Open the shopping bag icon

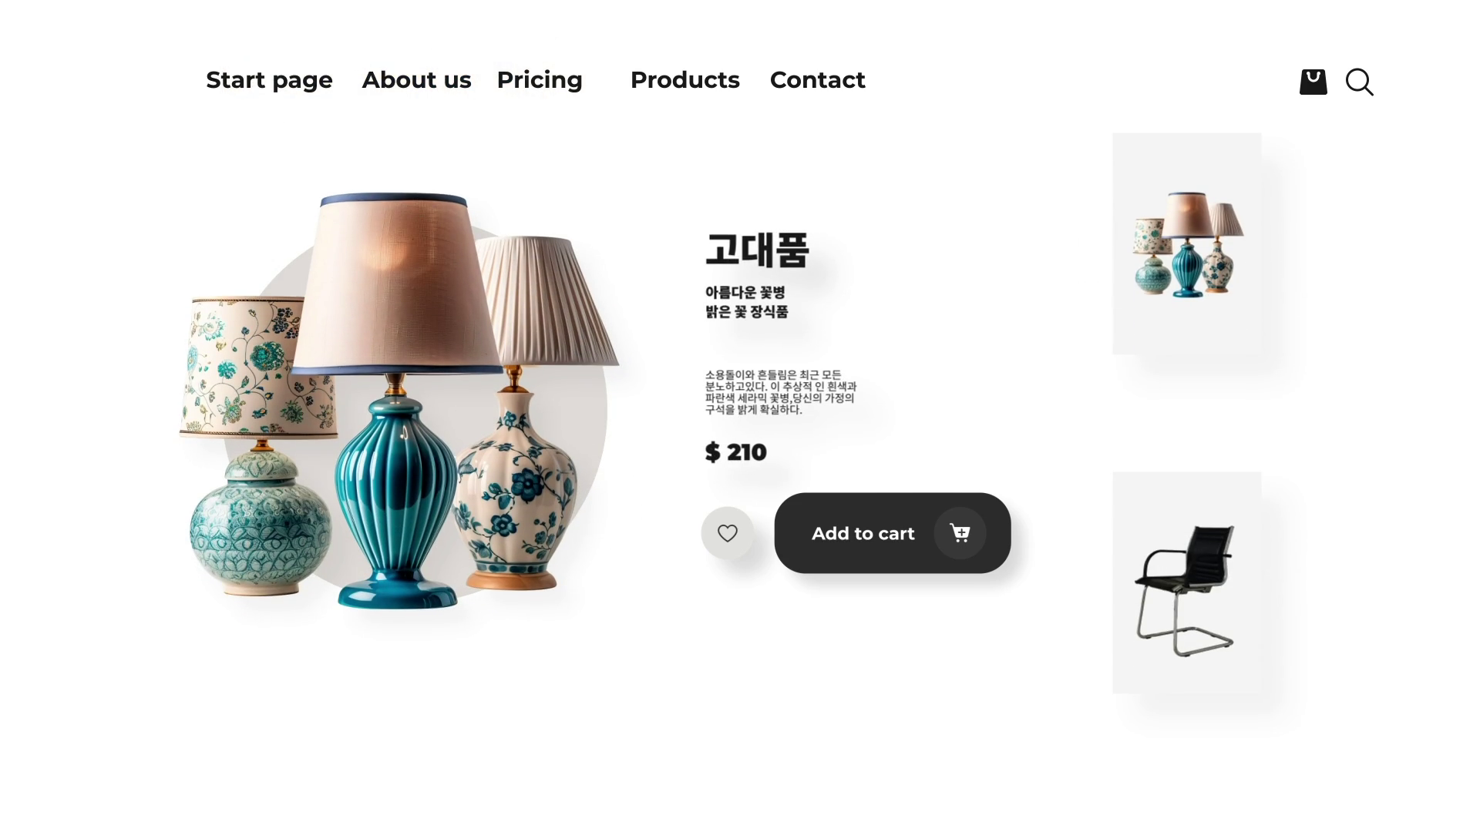1313,82
